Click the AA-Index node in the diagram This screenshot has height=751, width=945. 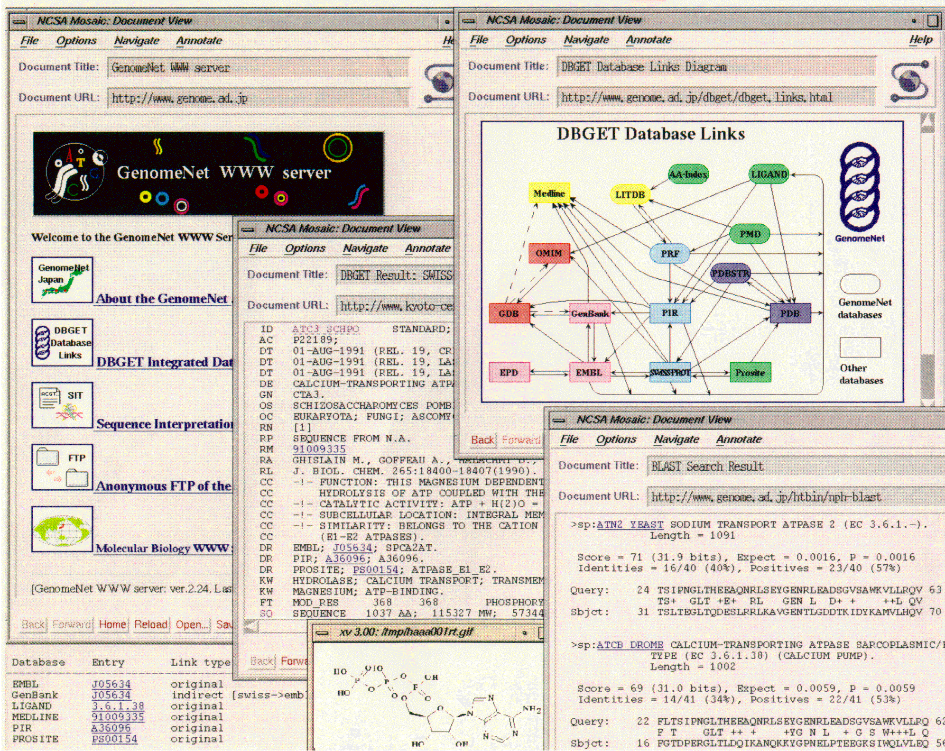(688, 174)
